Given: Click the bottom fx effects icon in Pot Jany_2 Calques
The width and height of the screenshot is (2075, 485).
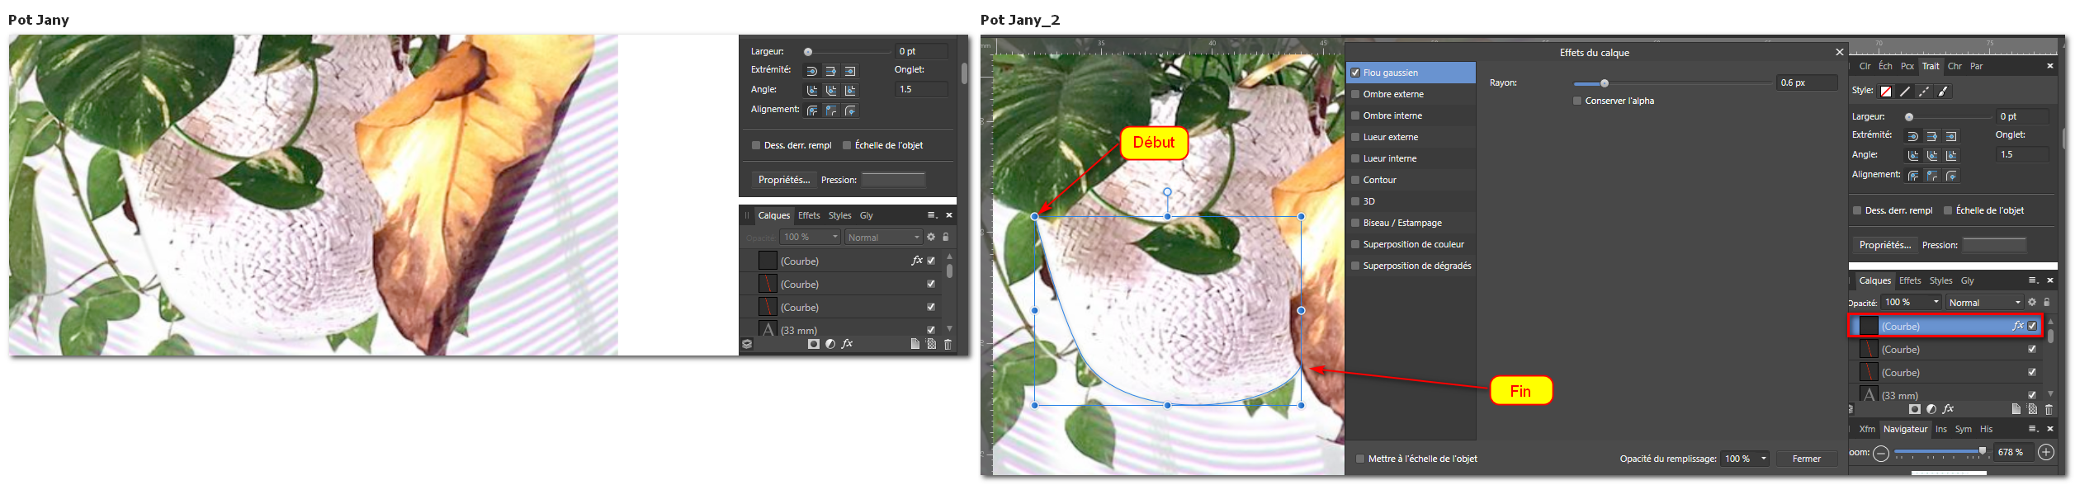Looking at the screenshot, I should tap(1949, 409).
